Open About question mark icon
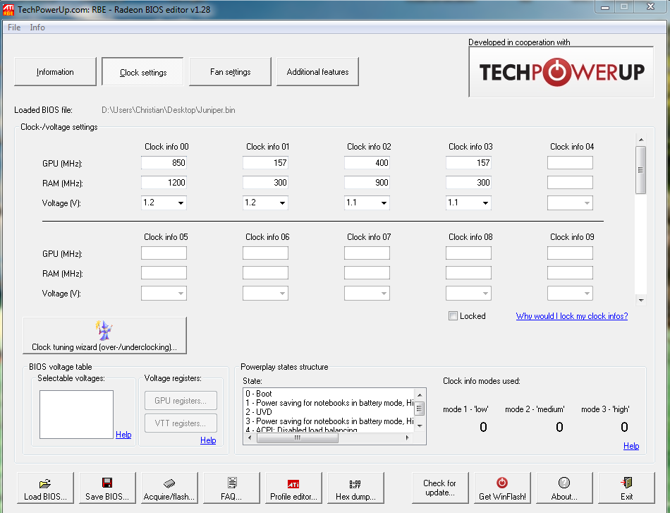The image size is (670, 513). pos(564,483)
